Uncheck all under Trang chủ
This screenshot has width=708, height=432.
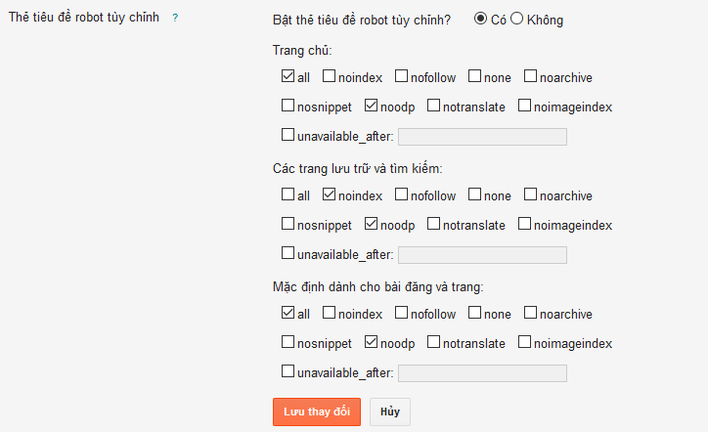coord(288,76)
